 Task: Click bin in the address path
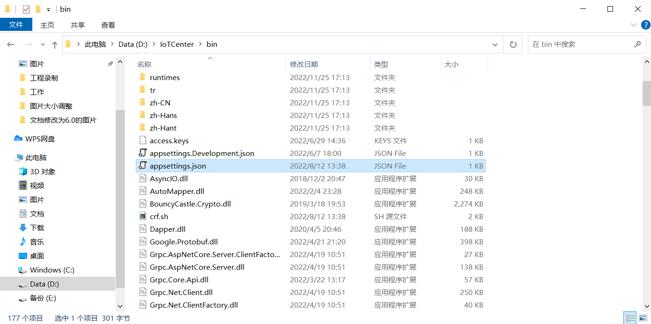pyautogui.click(x=212, y=44)
